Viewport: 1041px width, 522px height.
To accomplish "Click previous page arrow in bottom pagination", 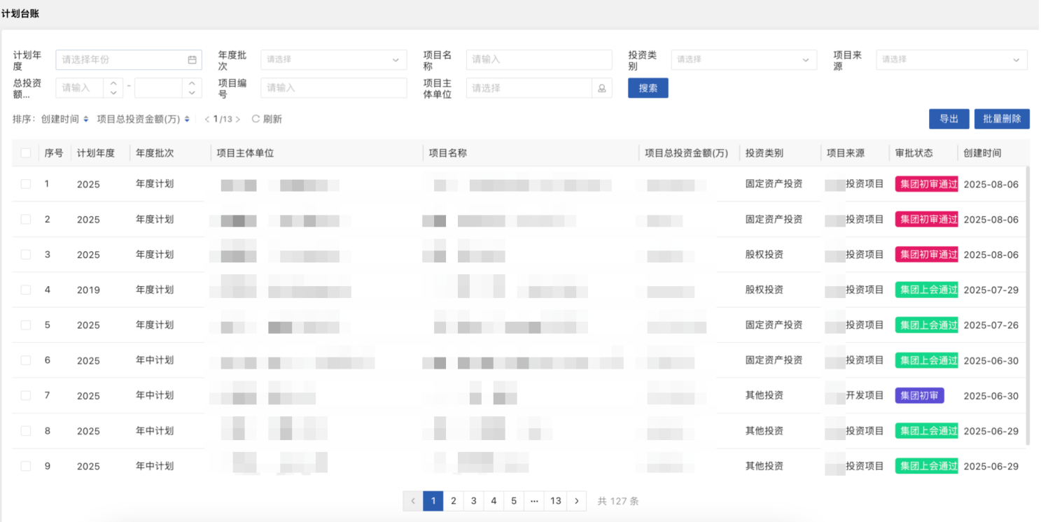I will coord(413,501).
